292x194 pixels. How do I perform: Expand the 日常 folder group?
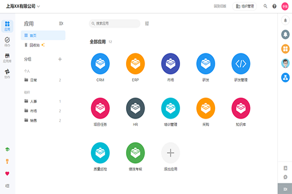[x=33, y=80]
